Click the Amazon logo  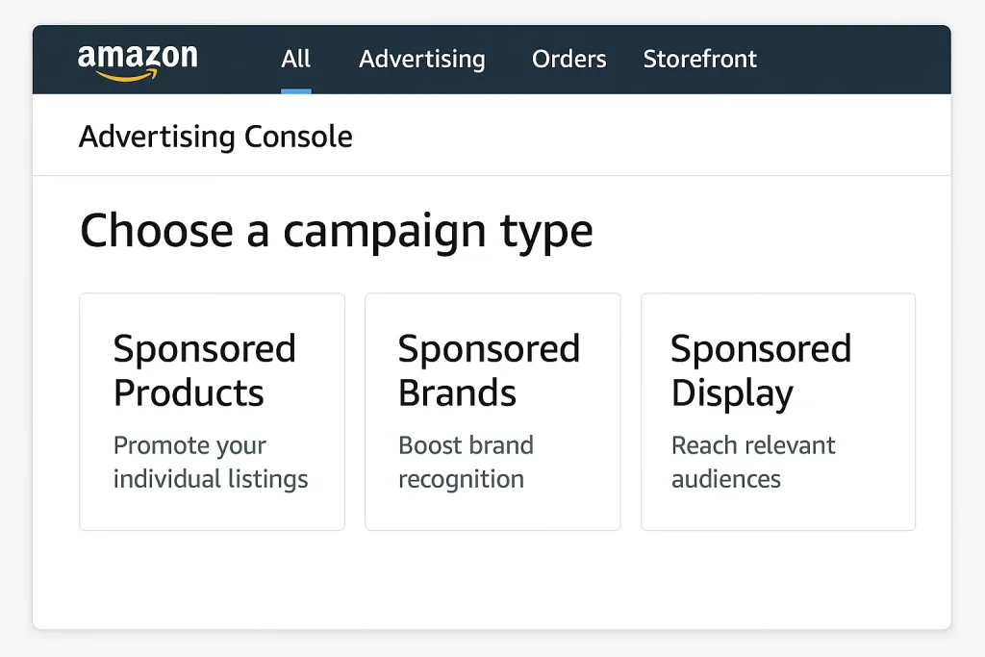point(138,59)
